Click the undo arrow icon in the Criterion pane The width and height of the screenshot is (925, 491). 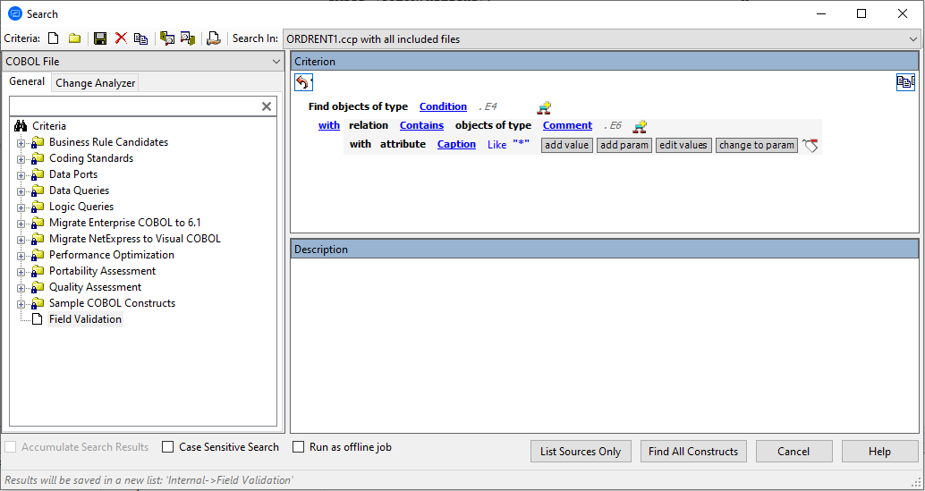point(303,82)
